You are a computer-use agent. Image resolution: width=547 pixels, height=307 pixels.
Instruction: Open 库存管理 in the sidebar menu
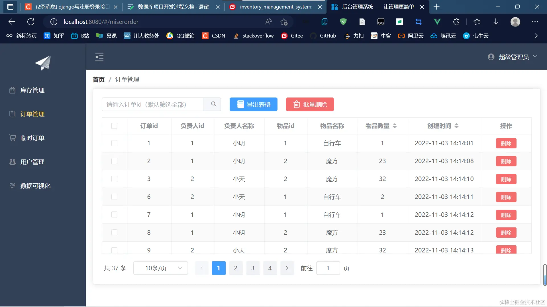coord(43,90)
